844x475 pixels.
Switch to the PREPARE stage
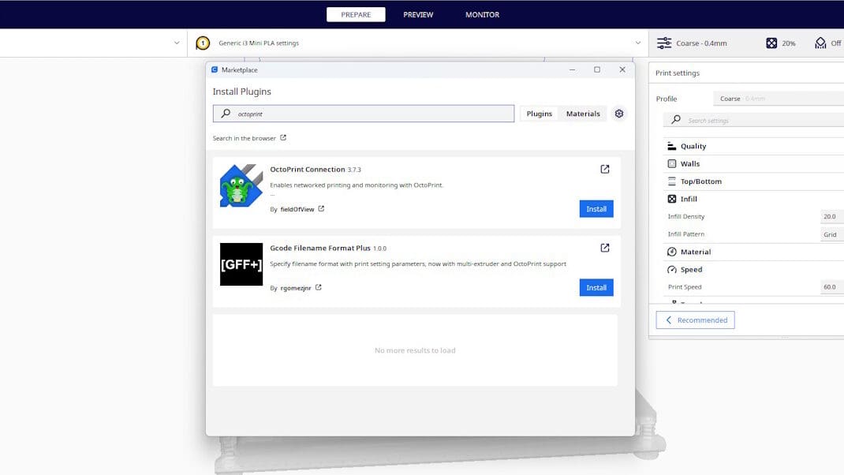[356, 14]
